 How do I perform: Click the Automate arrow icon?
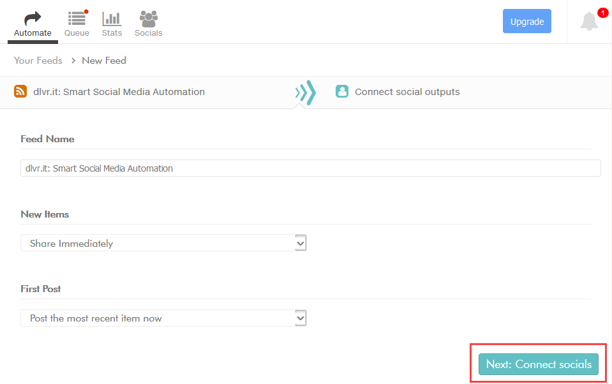[33, 18]
